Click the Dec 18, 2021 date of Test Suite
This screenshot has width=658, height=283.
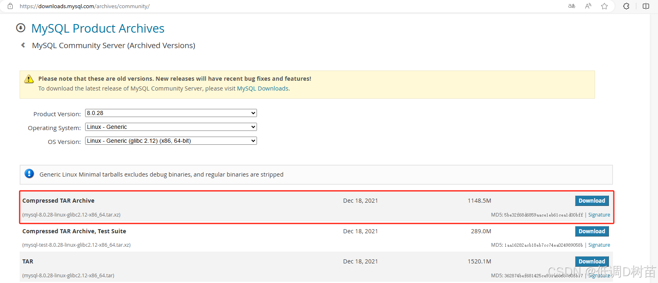[x=361, y=231]
